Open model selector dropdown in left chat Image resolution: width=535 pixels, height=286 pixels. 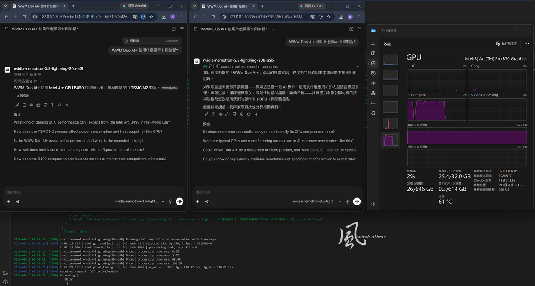(x=140, y=201)
